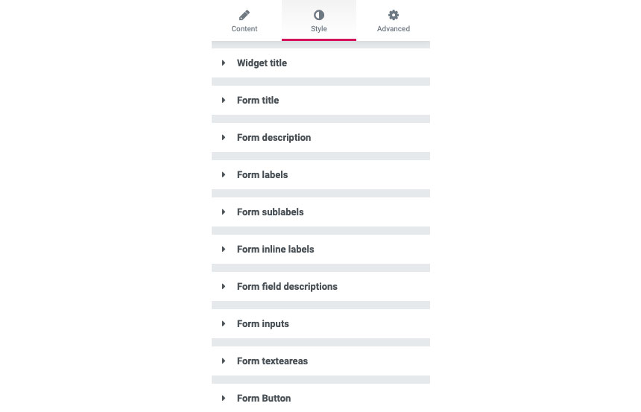The image size is (641, 412).
Task: Expand the Form description arrow
Action: coord(224,137)
